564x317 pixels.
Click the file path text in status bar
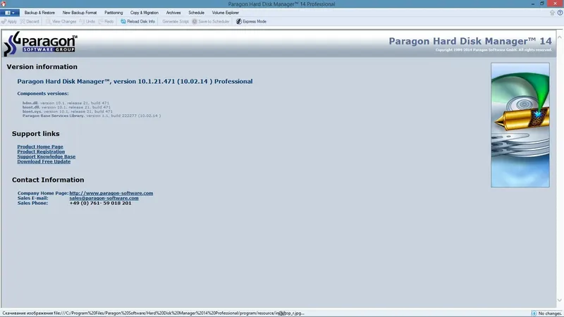tap(153, 313)
